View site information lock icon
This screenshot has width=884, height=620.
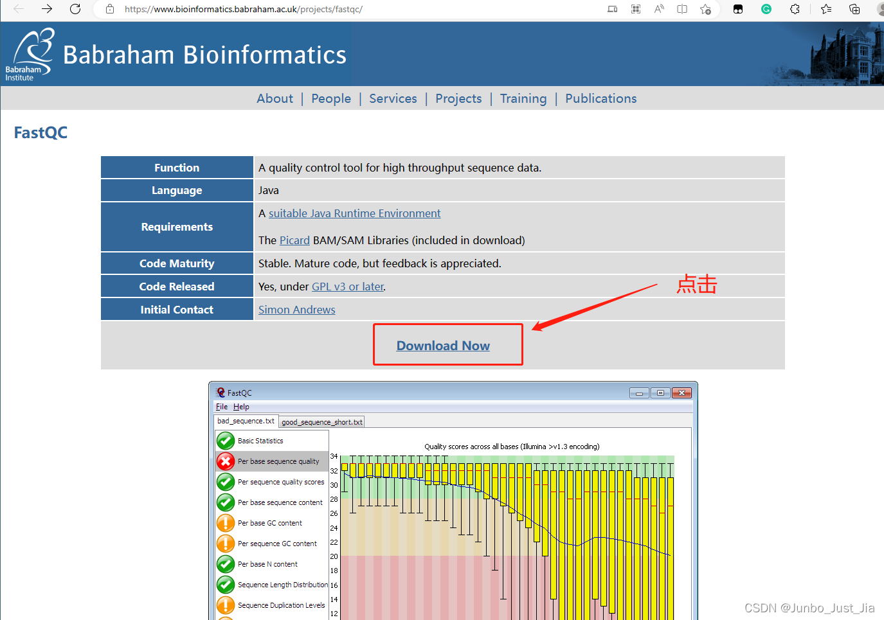[110, 9]
